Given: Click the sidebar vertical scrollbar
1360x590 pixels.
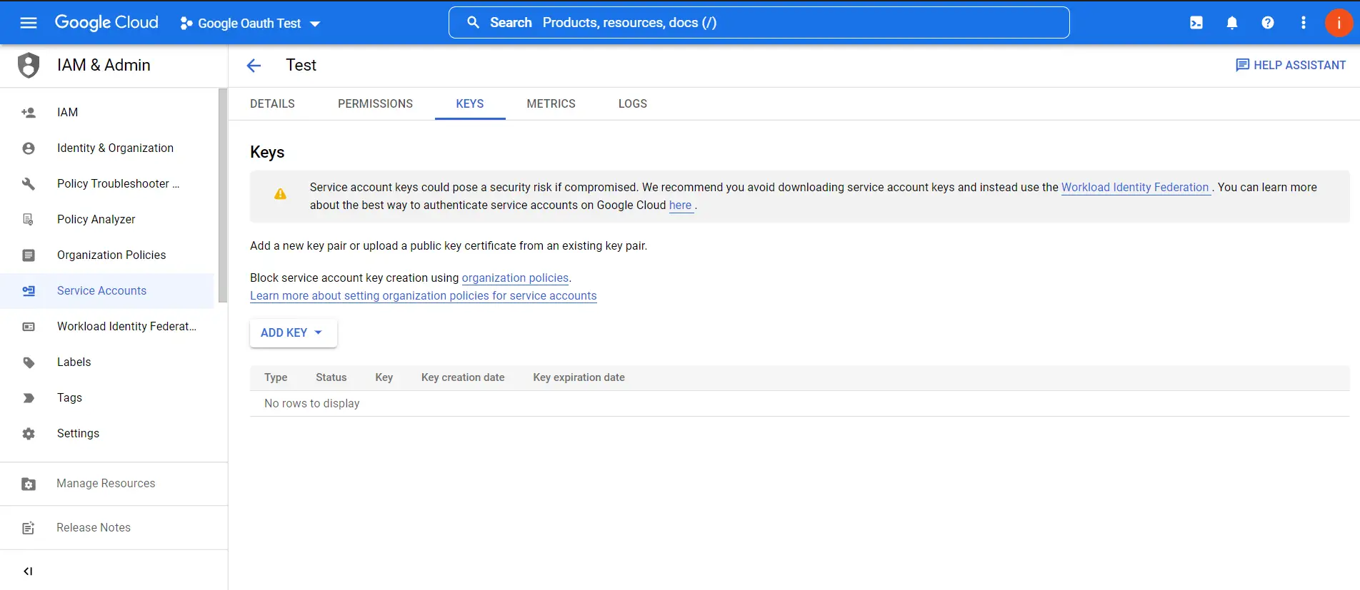Looking at the screenshot, I should click(x=223, y=196).
